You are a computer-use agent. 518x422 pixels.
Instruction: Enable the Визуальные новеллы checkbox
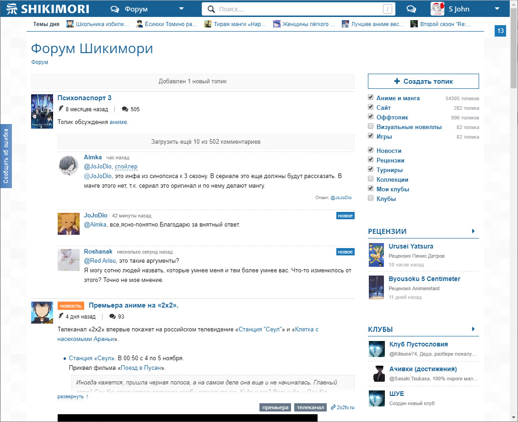pos(371,127)
